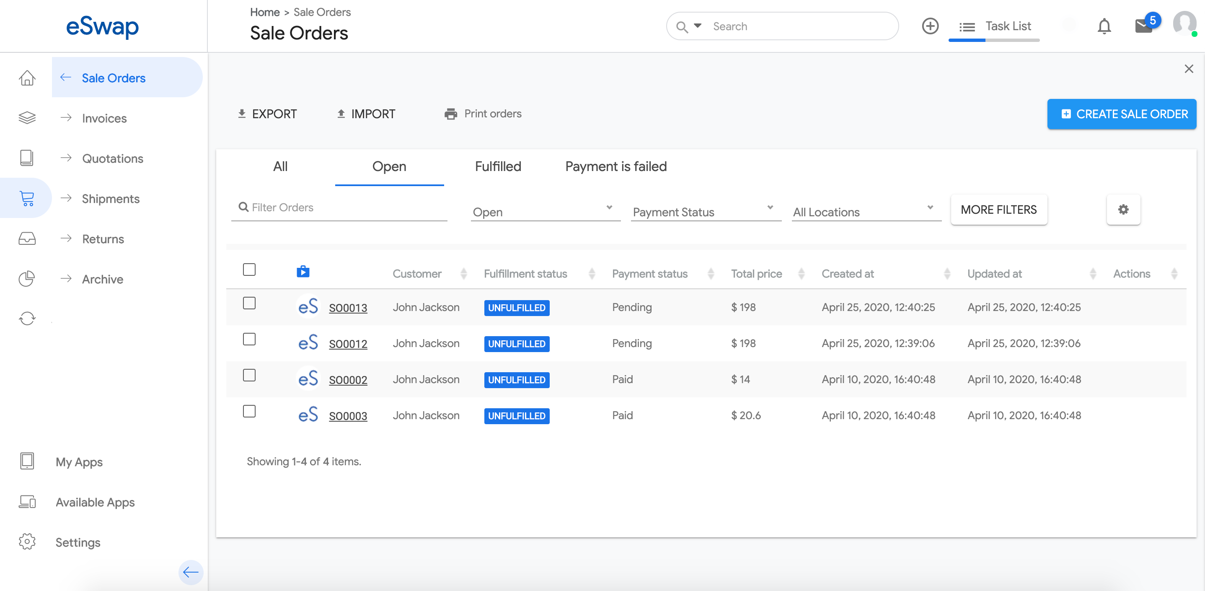Open the mail inbox envelope icon
This screenshot has width=1205, height=591.
coord(1143,26)
